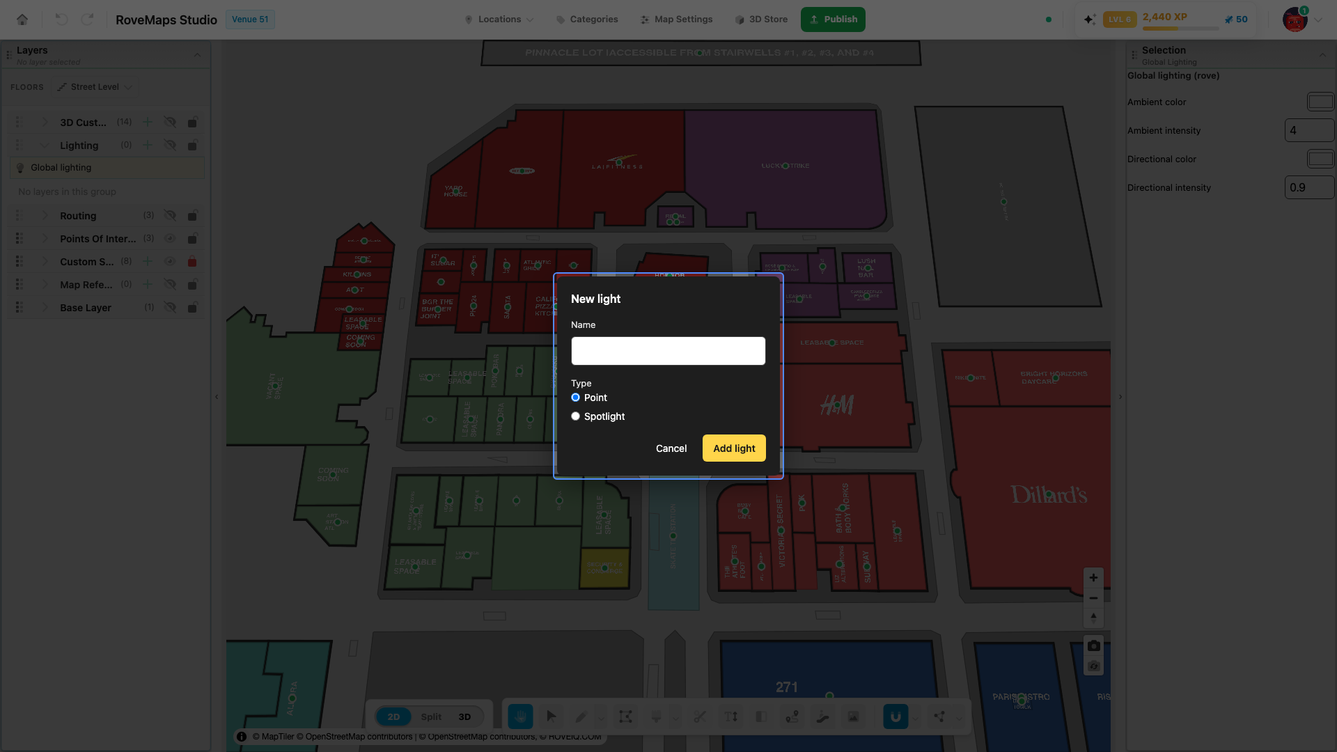
Task: Open the Categories menu
Action: [587, 19]
